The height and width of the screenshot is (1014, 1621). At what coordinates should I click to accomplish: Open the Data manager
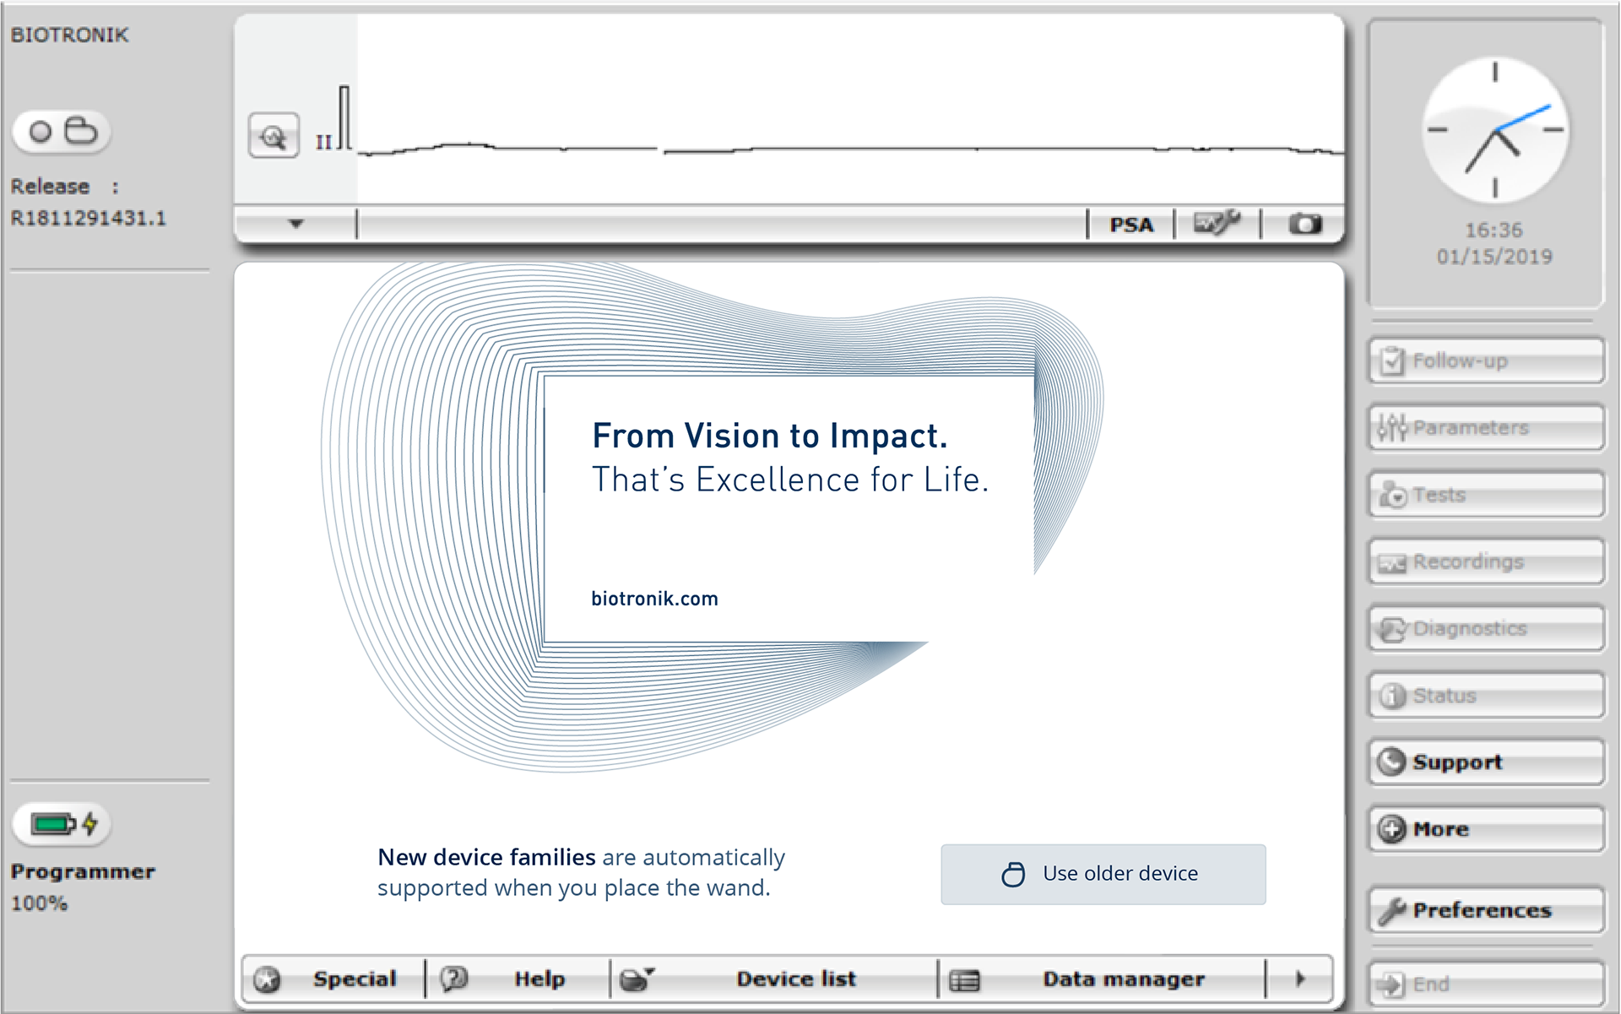pos(1102,979)
